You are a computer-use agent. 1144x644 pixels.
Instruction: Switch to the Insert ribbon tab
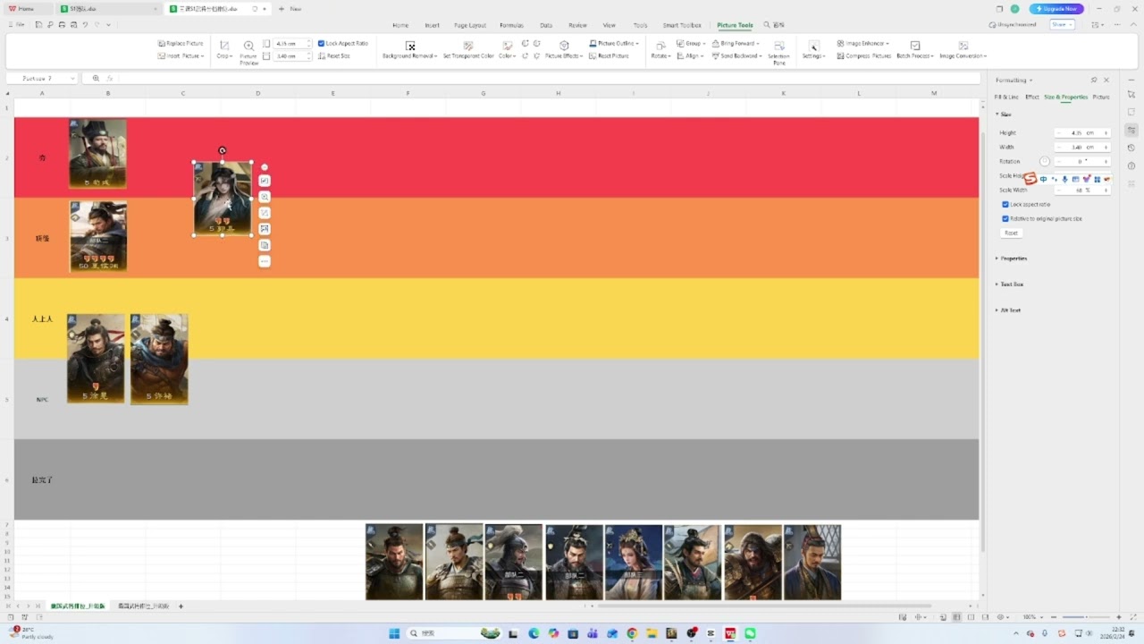(432, 25)
